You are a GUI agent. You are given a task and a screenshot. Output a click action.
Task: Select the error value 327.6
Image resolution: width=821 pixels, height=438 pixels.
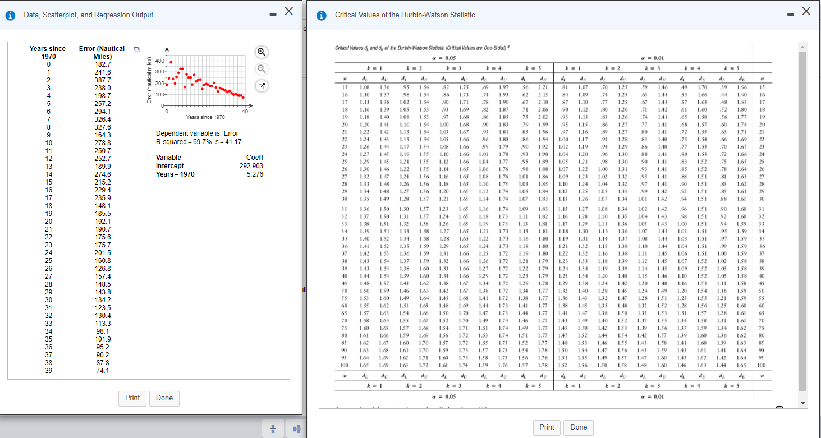point(103,127)
